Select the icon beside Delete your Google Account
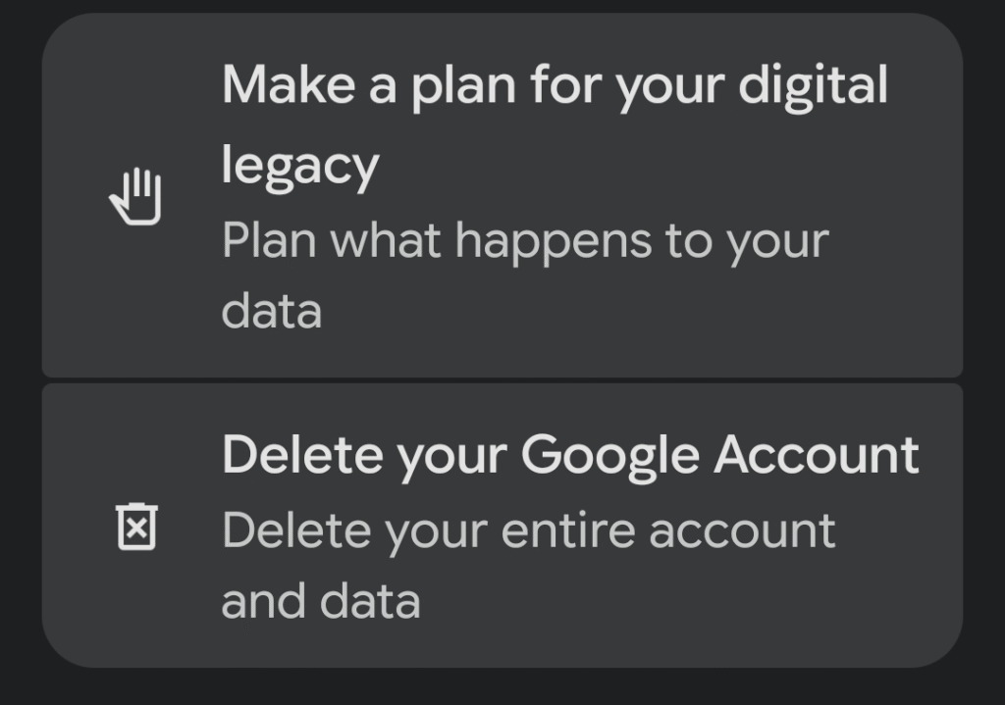This screenshot has width=1005, height=705. [136, 526]
